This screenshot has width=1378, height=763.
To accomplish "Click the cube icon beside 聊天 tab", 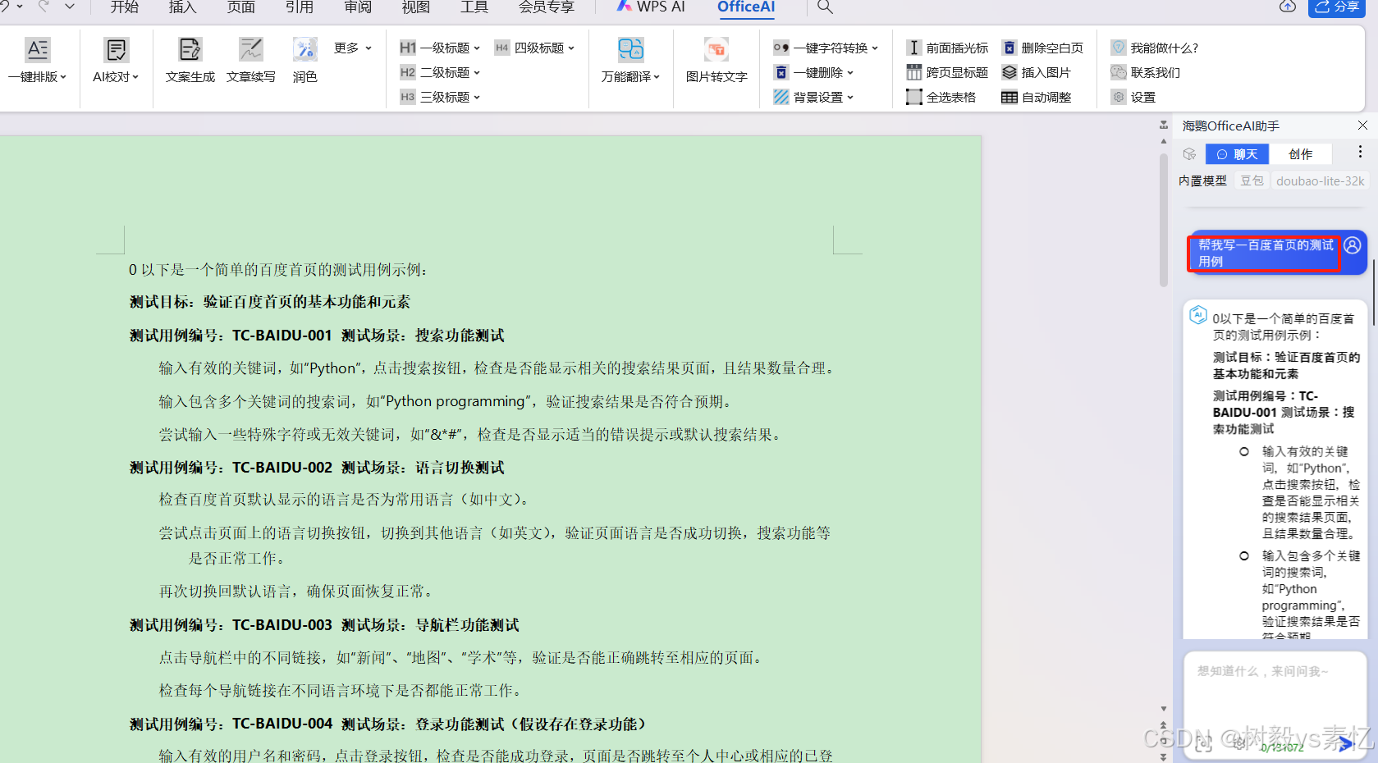I will click(x=1190, y=154).
